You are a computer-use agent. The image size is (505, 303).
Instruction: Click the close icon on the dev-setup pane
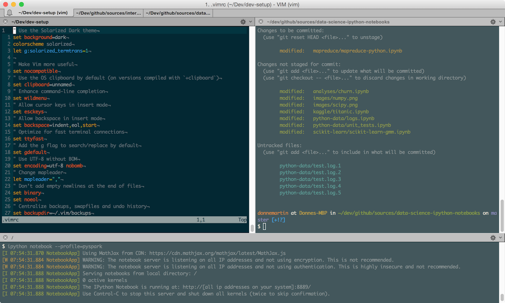point(5,22)
